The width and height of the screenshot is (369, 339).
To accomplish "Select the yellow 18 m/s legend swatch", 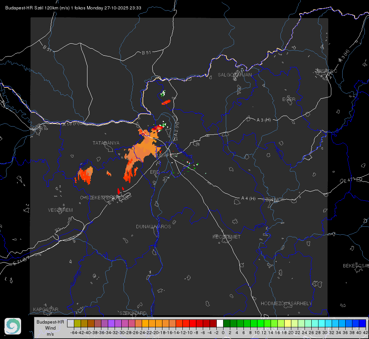I will click(x=288, y=324).
